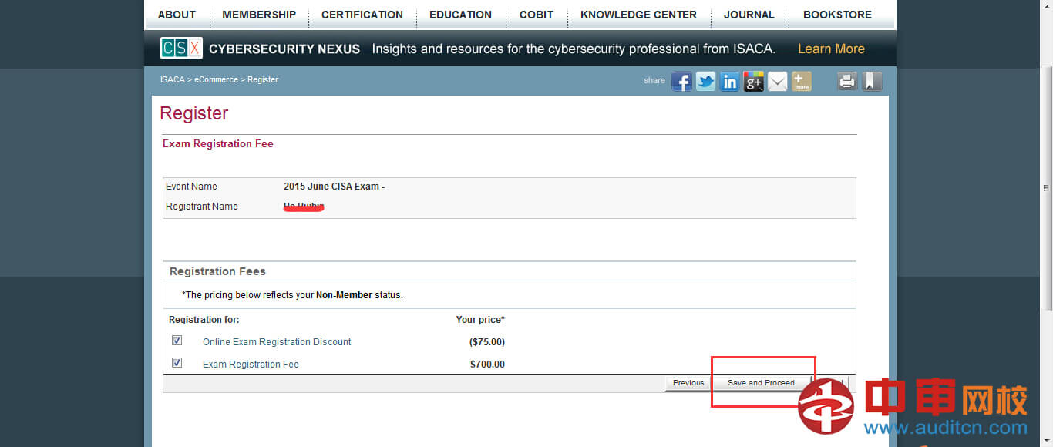The width and height of the screenshot is (1053, 447).
Task: Click the 'Registration Fees' panel title
Action: tap(217, 271)
